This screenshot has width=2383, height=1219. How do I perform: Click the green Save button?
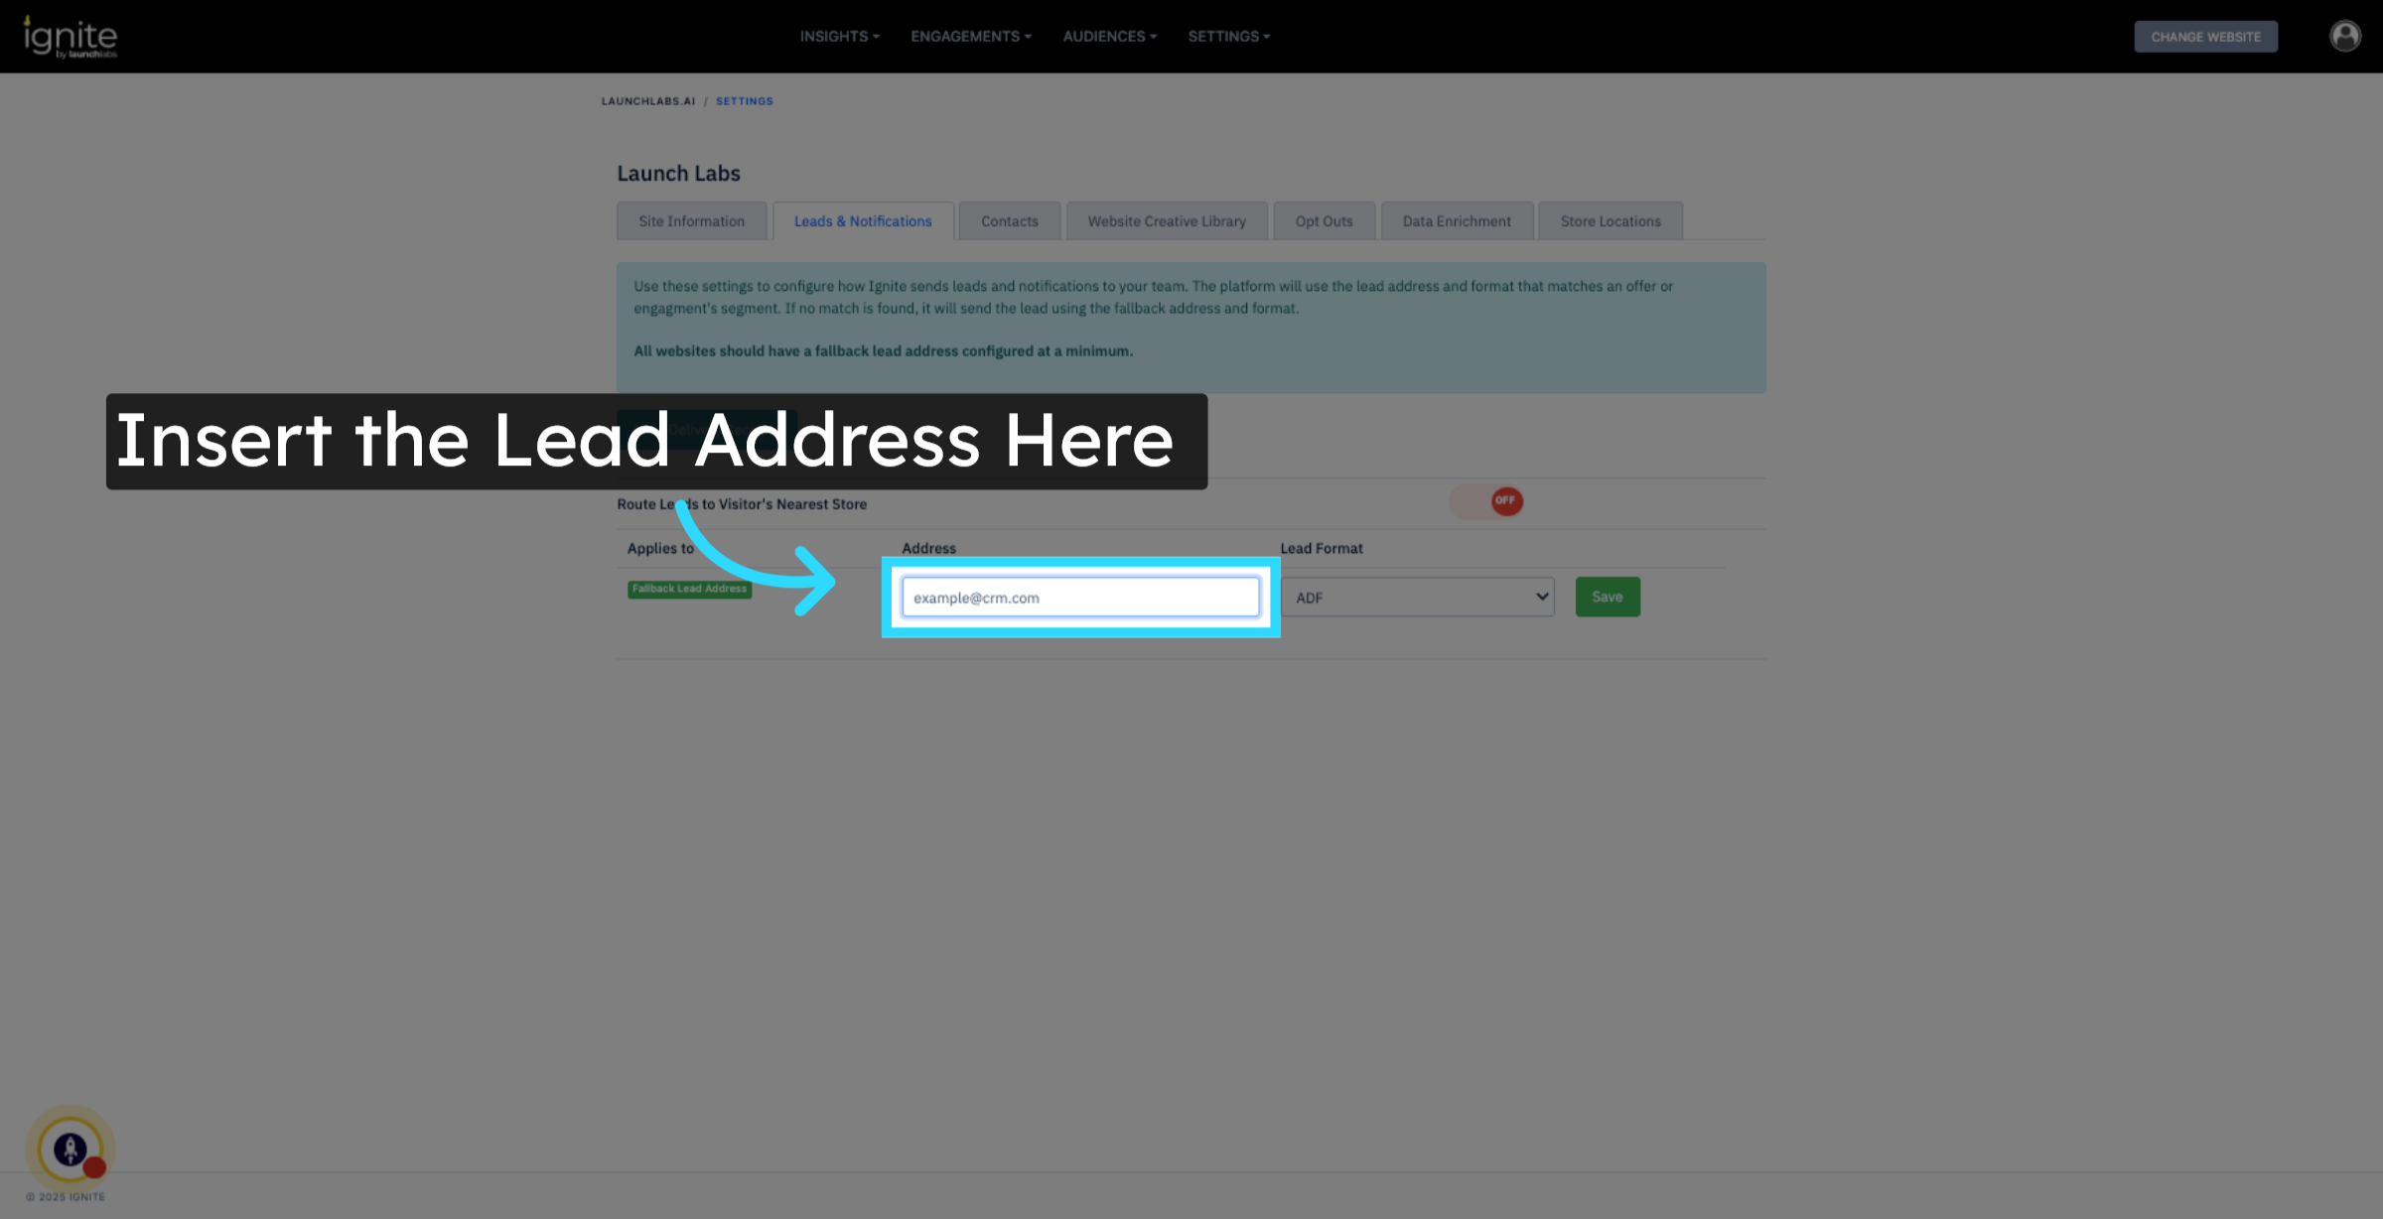coord(1607,597)
